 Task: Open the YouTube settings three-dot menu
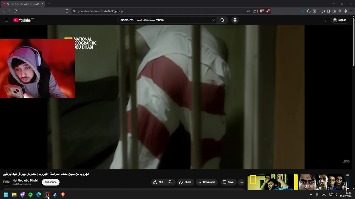pos(326,20)
